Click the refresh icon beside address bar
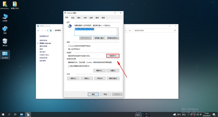This screenshot has height=117, width=218. (x=130, y=30)
